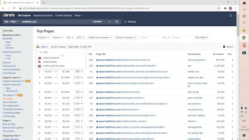Sort by Its volume column header
The image size is (249, 140).
218,54
